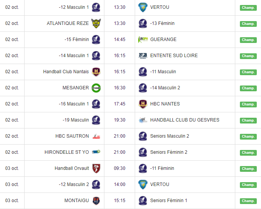The height and width of the screenshot is (209, 261).
Task: Click the Entente Sud Loire logo
Action: (x=143, y=56)
